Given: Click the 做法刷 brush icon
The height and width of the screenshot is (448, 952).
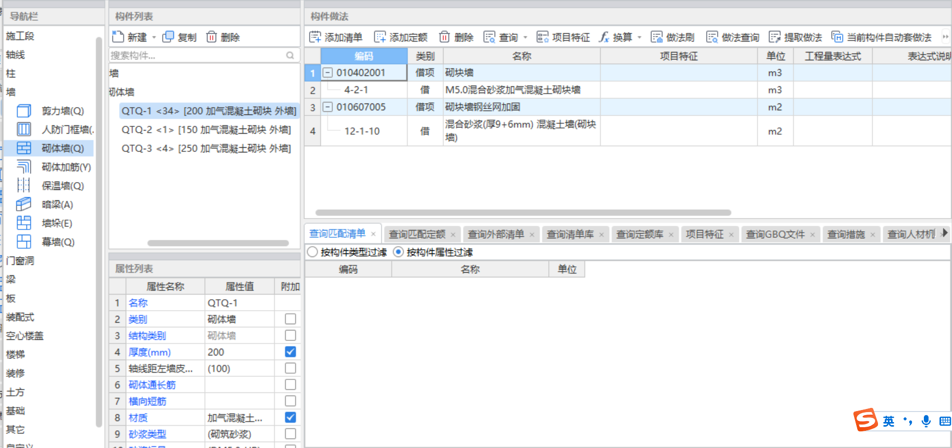Looking at the screenshot, I should 657,37.
